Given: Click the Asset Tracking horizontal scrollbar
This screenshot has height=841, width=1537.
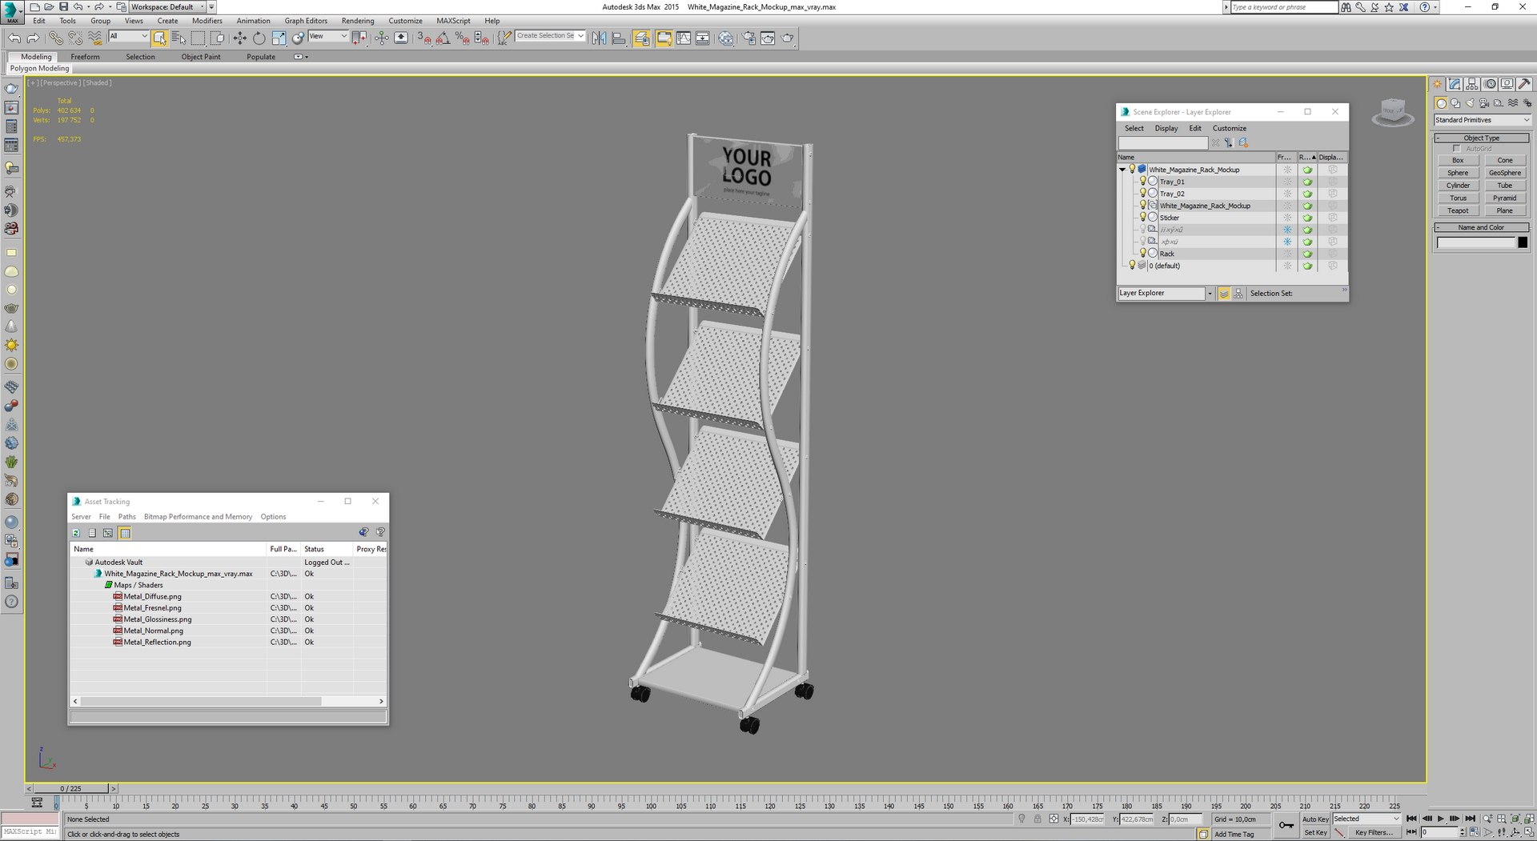Looking at the screenshot, I should tap(200, 701).
